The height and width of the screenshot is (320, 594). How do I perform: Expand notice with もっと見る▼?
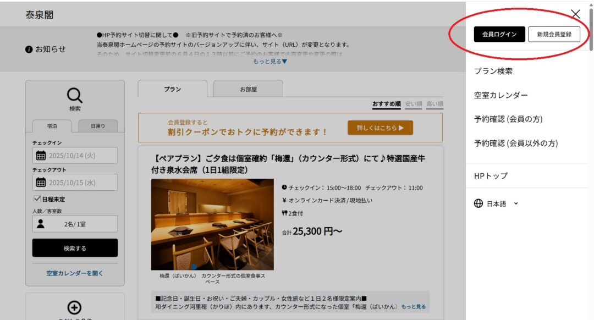[x=270, y=62]
